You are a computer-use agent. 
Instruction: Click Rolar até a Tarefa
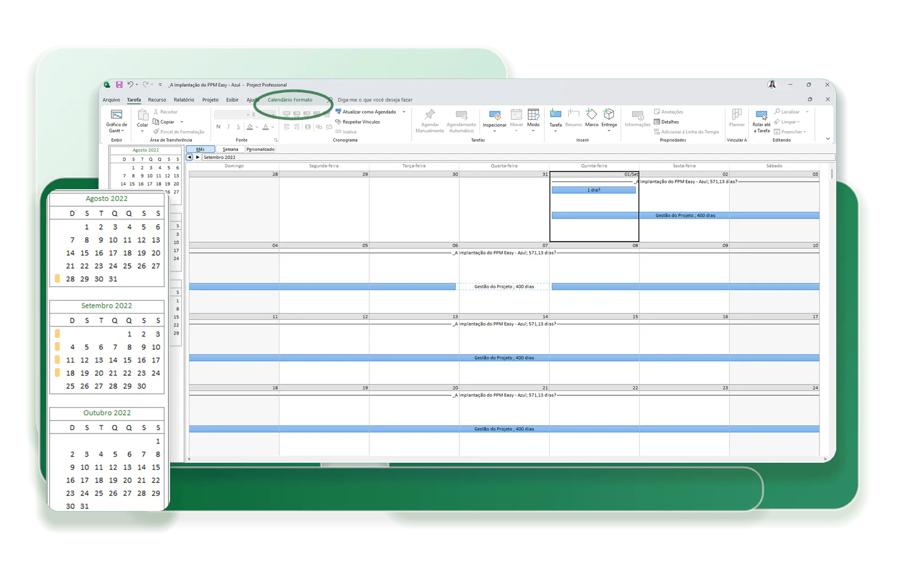[761, 121]
